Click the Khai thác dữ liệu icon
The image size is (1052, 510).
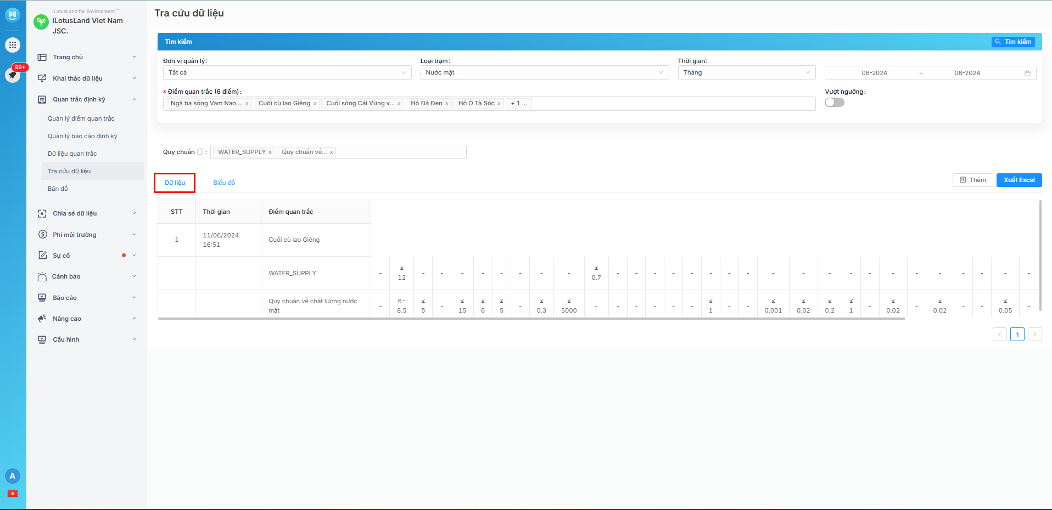42,78
